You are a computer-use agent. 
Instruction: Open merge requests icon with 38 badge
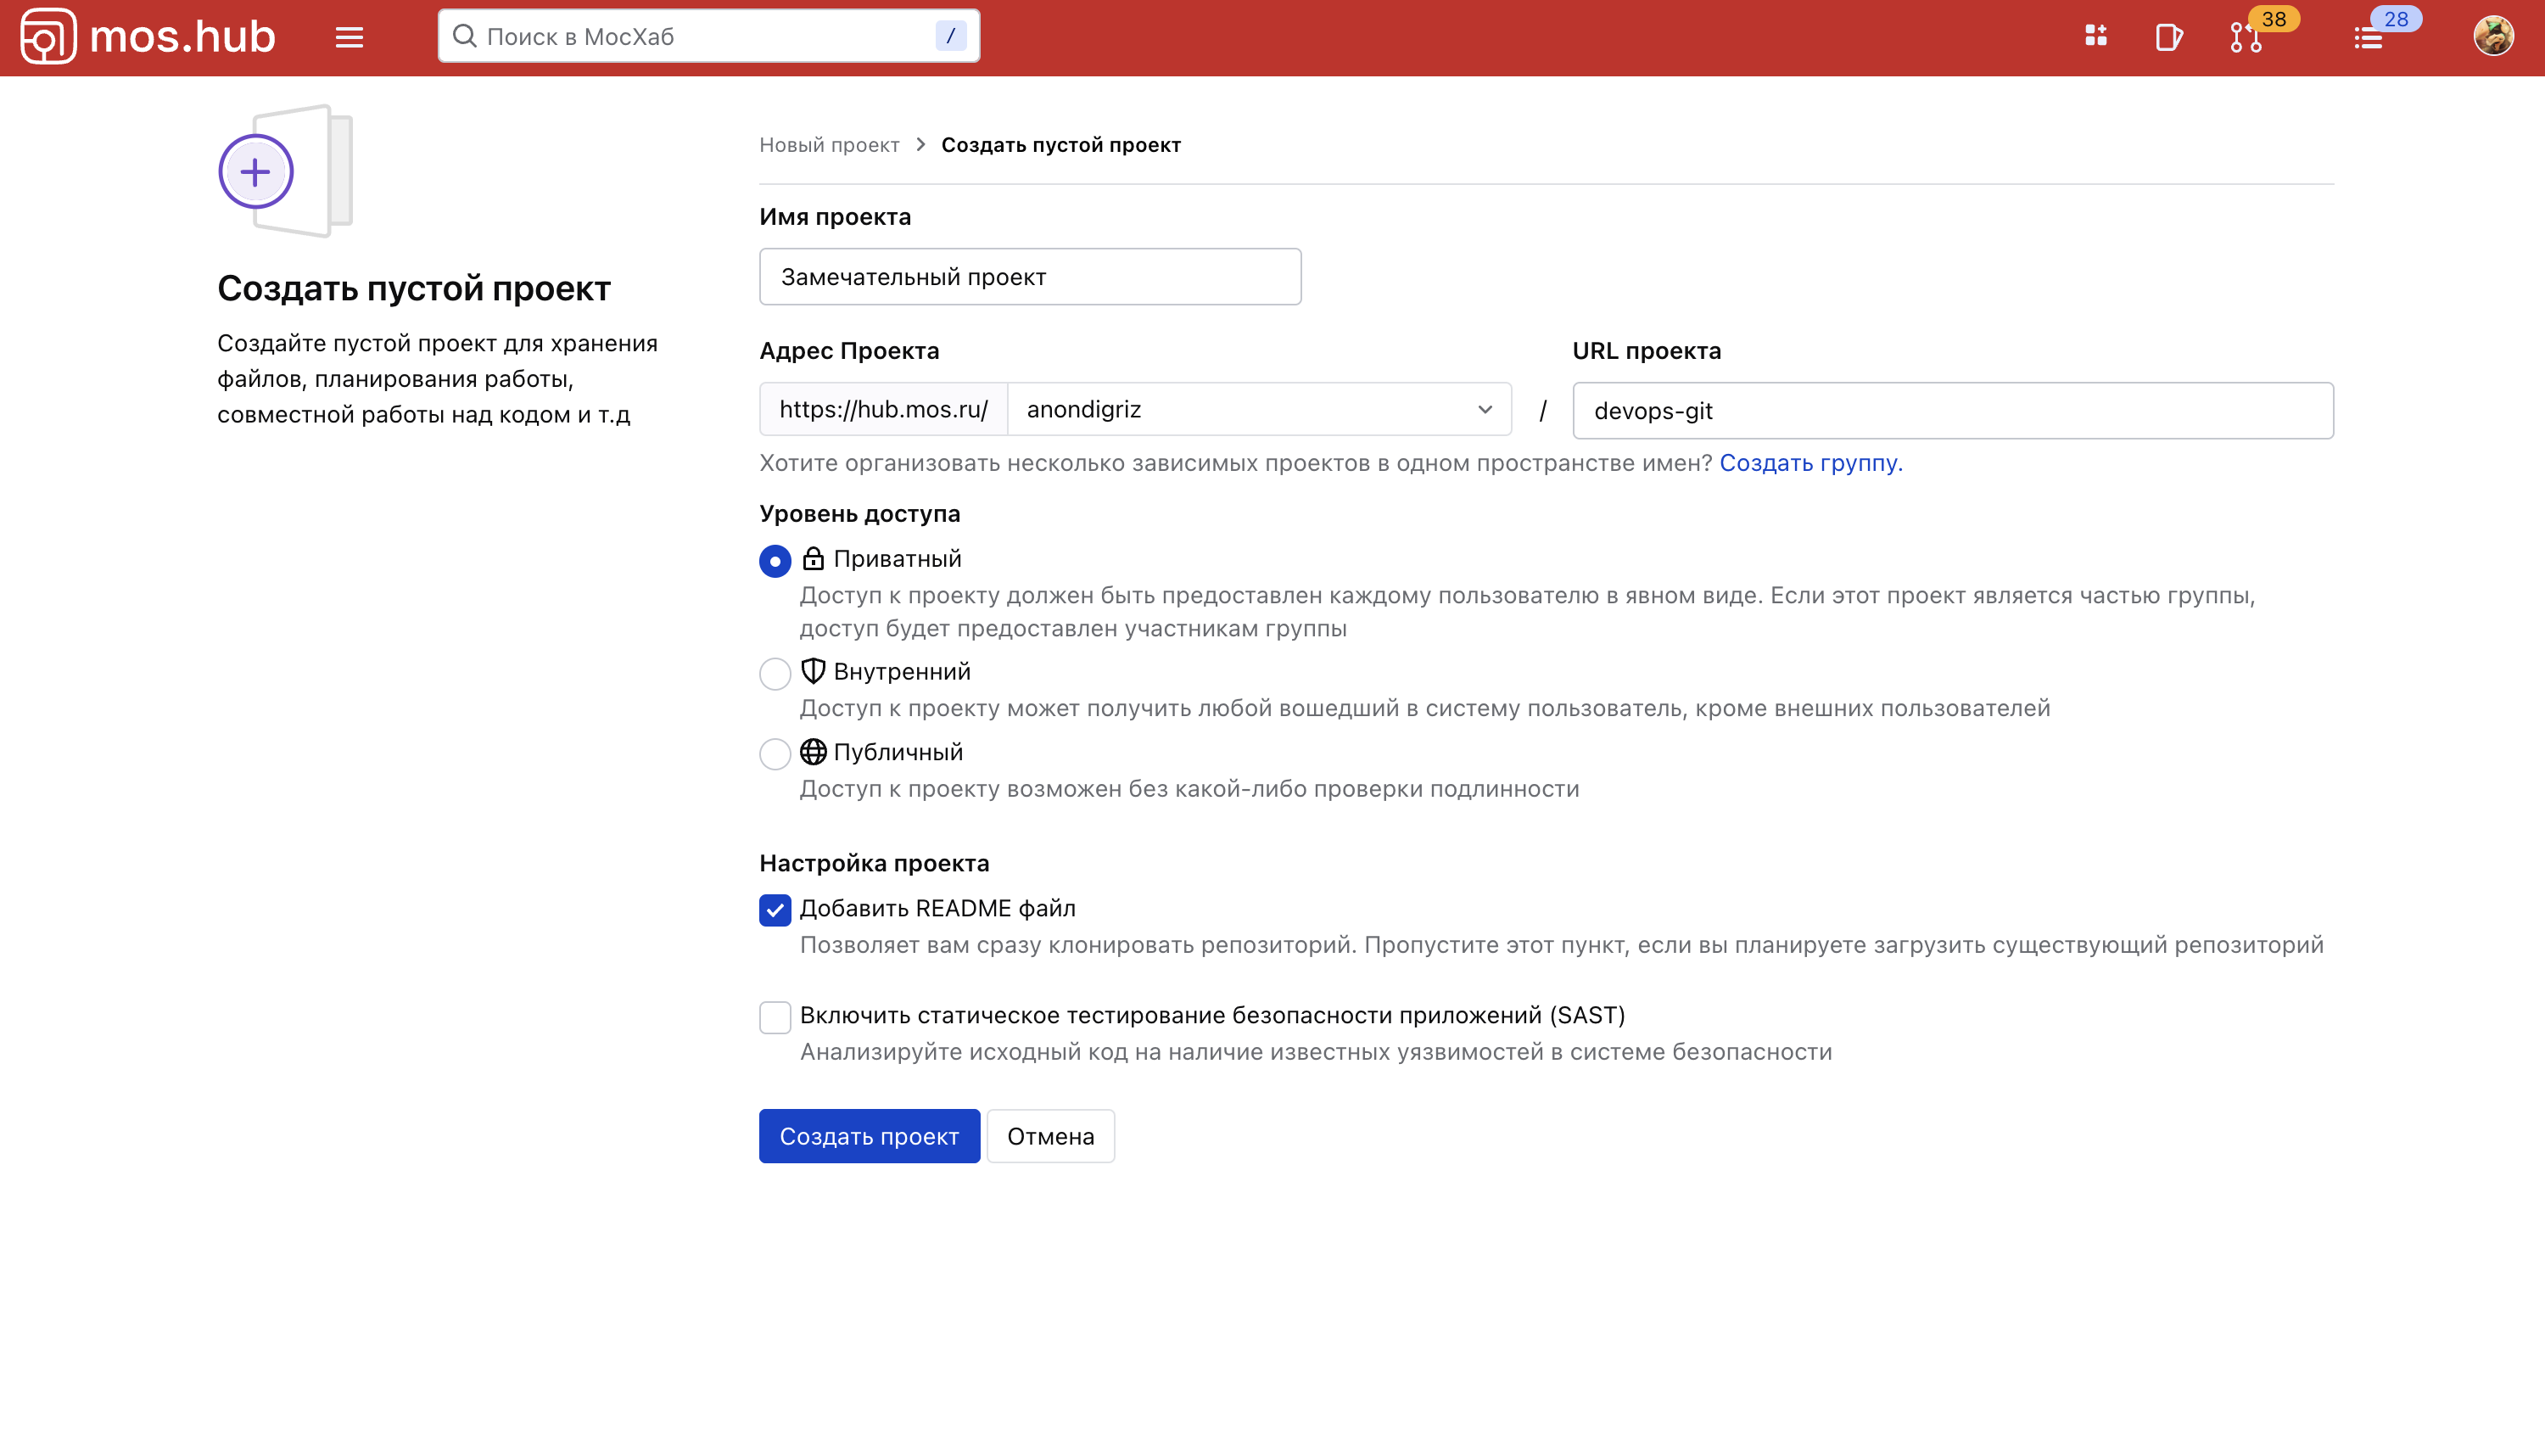2246,37
